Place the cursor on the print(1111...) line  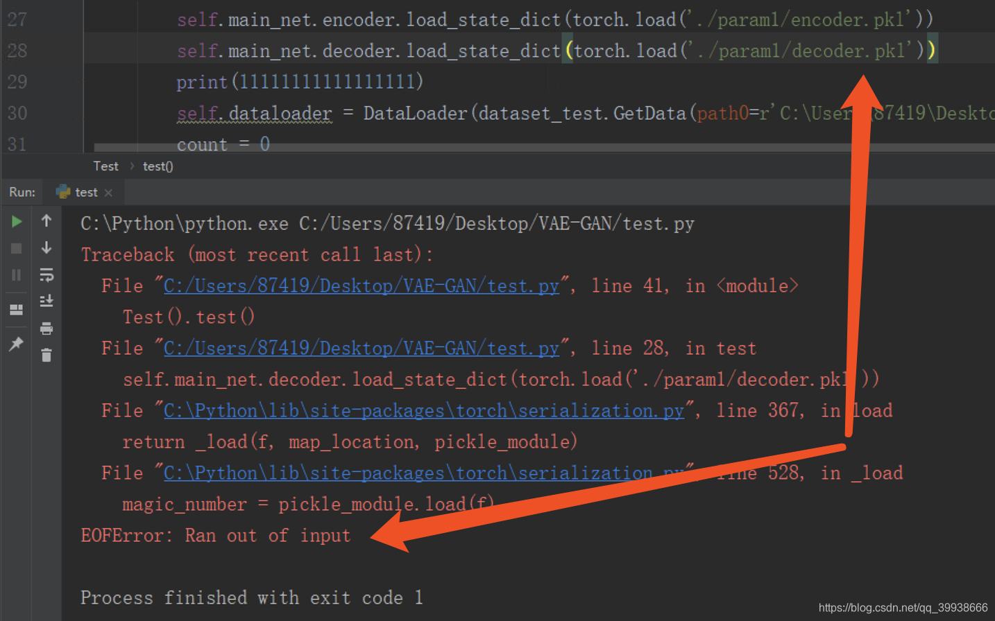(x=300, y=82)
